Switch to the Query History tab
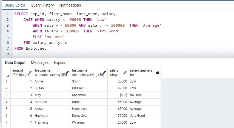Viewport: 234px width, 128px height. tap(42, 5)
